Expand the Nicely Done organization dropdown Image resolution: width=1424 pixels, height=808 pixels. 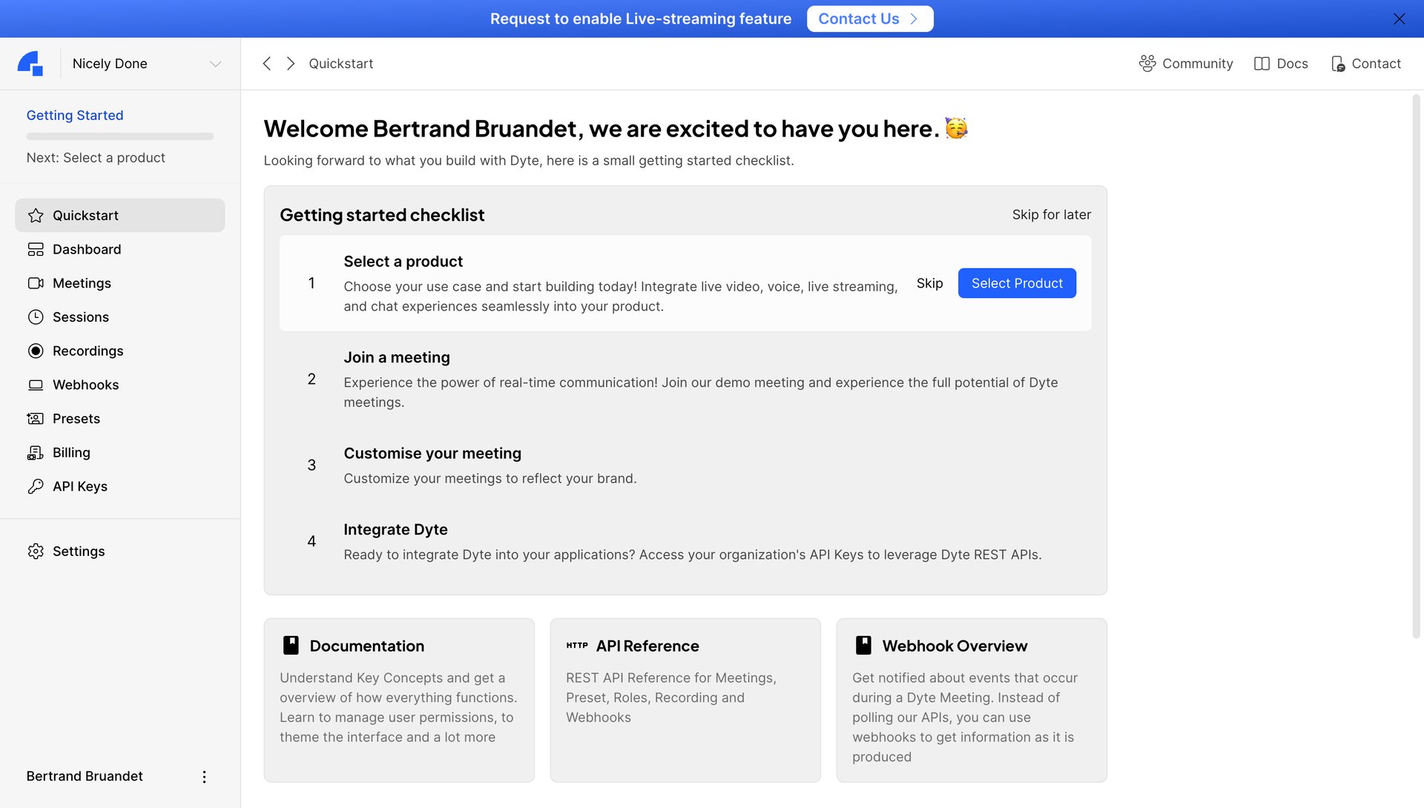point(215,64)
